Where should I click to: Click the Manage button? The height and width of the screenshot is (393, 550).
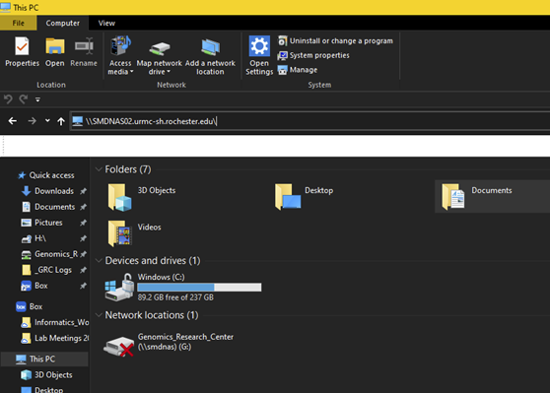(298, 70)
